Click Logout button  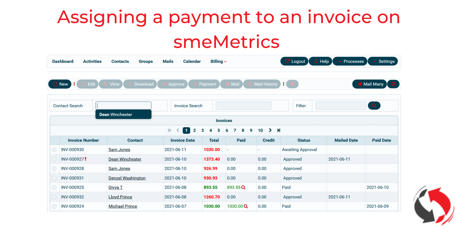[x=294, y=61]
